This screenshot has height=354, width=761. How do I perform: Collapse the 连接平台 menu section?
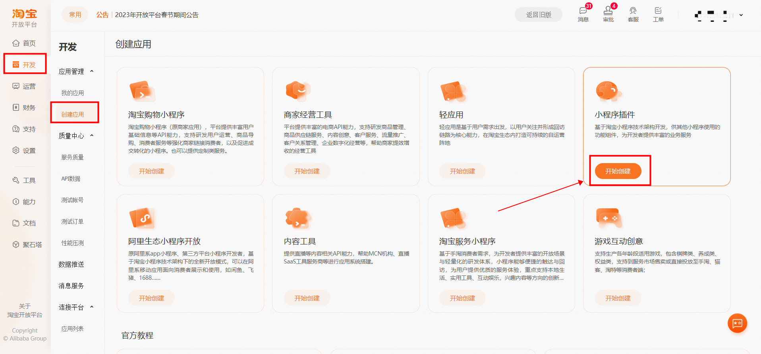[x=92, y=307]
